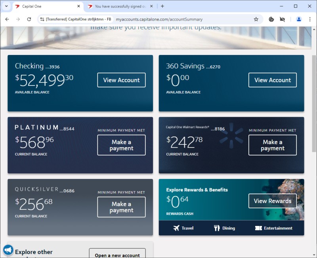Viewport: 317px width, 258px height.
Task: Click 'Capital One Walmart Rewards ...8186' title
Action: (195, 128)
